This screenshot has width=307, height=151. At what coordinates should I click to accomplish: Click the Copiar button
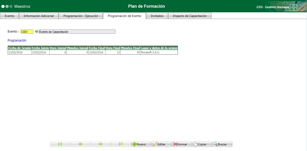coord(202,144)
